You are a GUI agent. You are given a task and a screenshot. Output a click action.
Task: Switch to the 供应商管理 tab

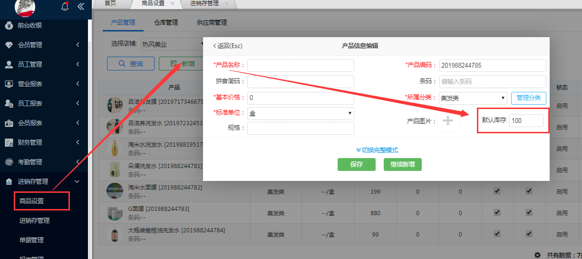[x=212, y=22]
